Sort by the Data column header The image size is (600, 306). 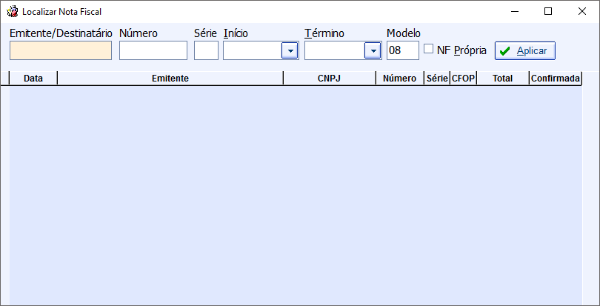[x=33, y=78]
